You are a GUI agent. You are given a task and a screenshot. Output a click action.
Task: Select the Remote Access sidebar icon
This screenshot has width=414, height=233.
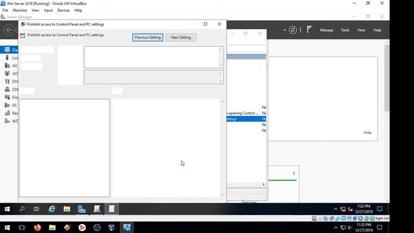(7, 113)
